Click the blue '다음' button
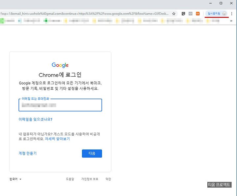 pos(92,153)
